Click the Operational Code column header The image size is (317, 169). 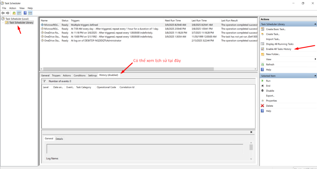pyautogui.click(x=106, y=87)
